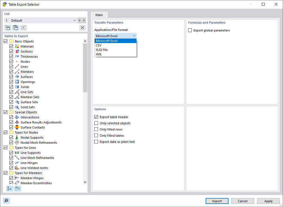283x207 pixels.
Task: Switch to the Main tab
Action: [99, 15]
